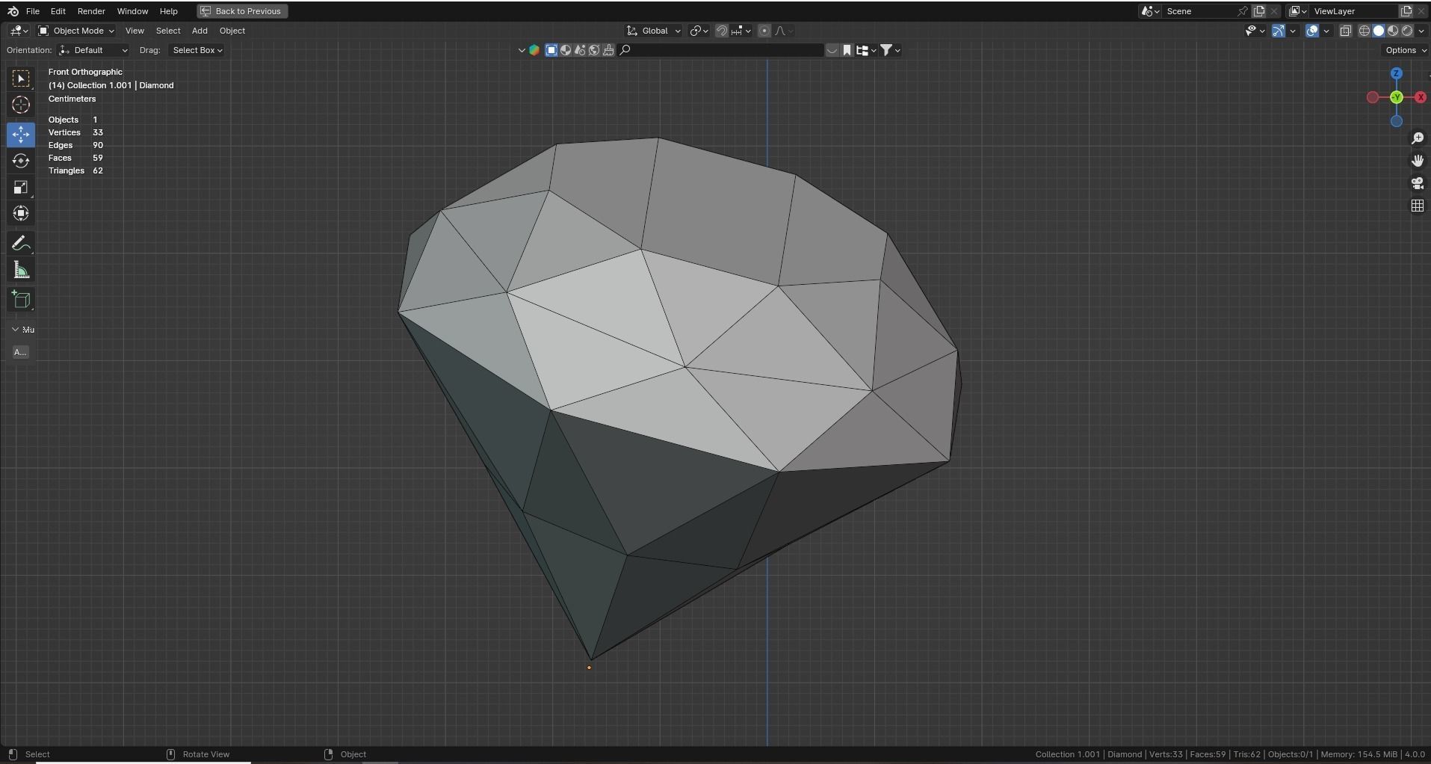This screenshot has width=1431, height=764.
Task: Activate the 3D Cursor tool
Action: [x=21, y=105]
